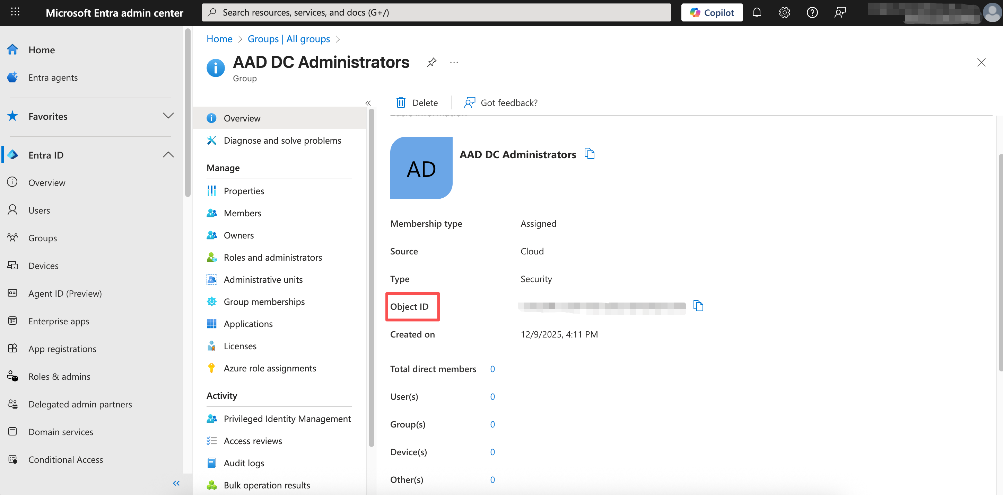Open the help question mark icon
The height and width of the screenshot is (495, 1003).
click(812, 12)
